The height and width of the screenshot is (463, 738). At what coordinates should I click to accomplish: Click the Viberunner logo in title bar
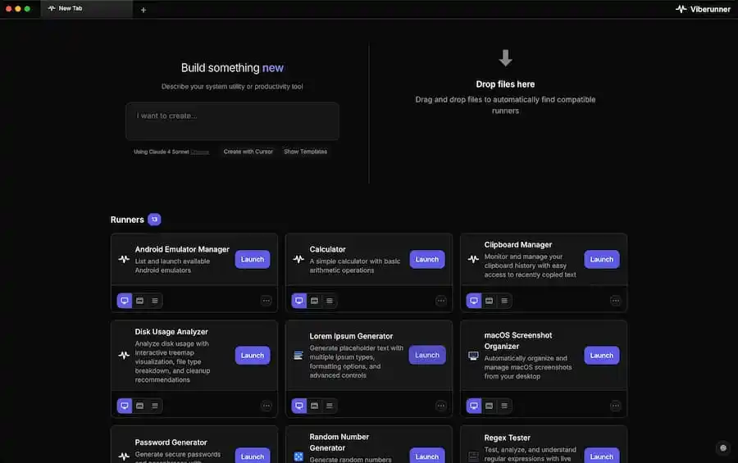click(703, 9)
